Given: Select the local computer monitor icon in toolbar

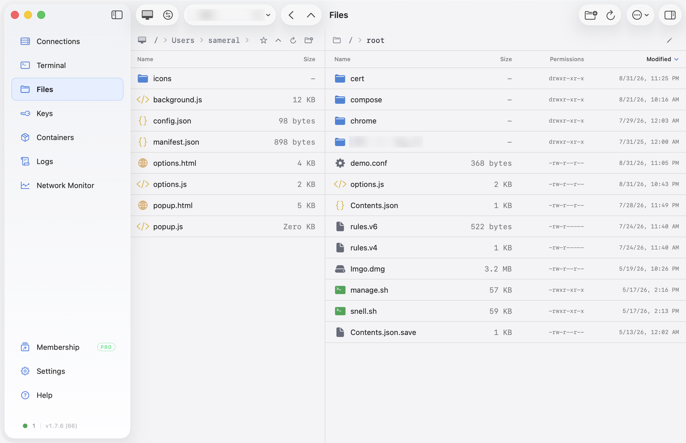Looking at the screenshot, I should [147, 15].
